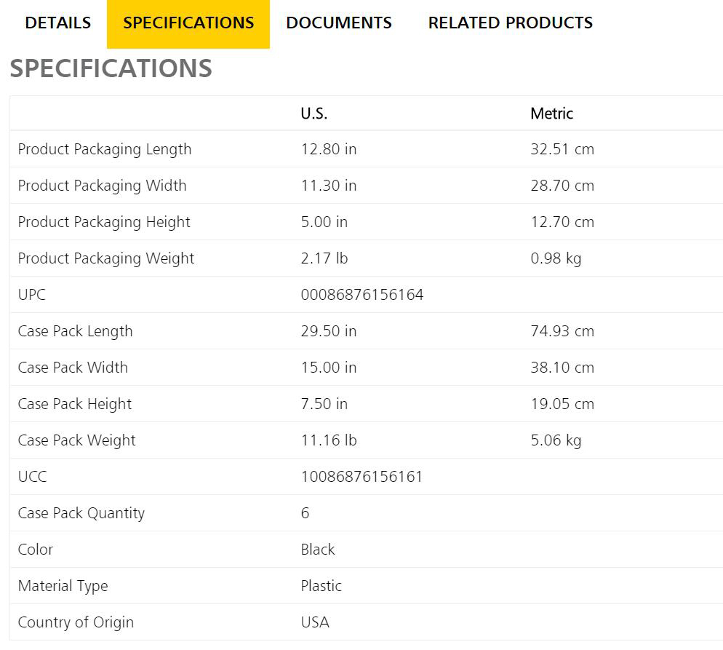The width and height of the screenshot is (723, 650).
Task: Open the DETAILS tab
Action: [x=57, y=23]
